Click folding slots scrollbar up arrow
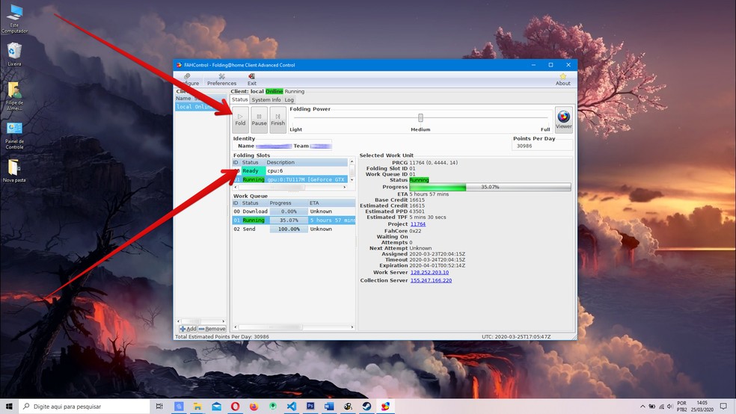 352,161
